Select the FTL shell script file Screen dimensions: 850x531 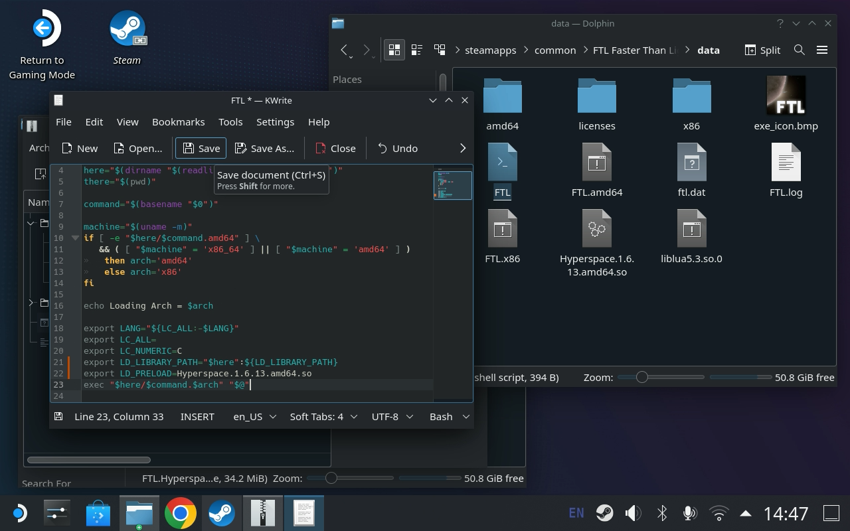point(503,171)
